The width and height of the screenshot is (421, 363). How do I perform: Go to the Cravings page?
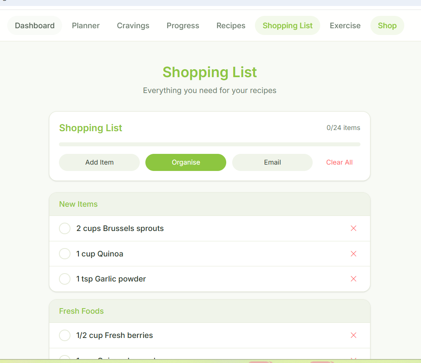point(133,25)
